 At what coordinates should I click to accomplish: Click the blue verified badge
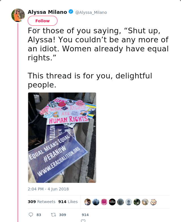tap(71, 12)
